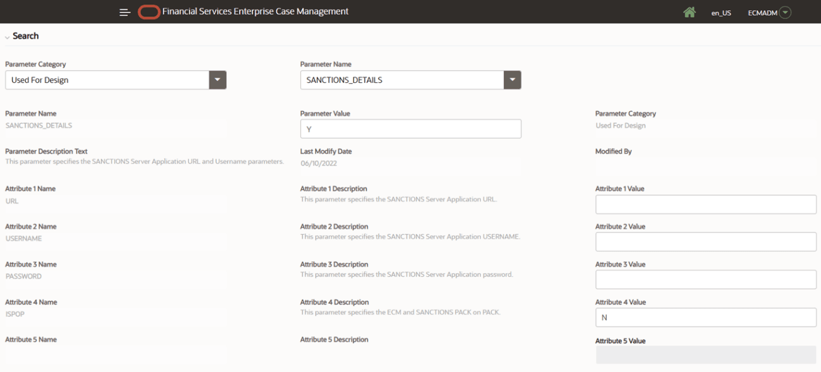
Task: Click the SANCTIONS_DETAILS parameter name text
Action: [39, 125]
